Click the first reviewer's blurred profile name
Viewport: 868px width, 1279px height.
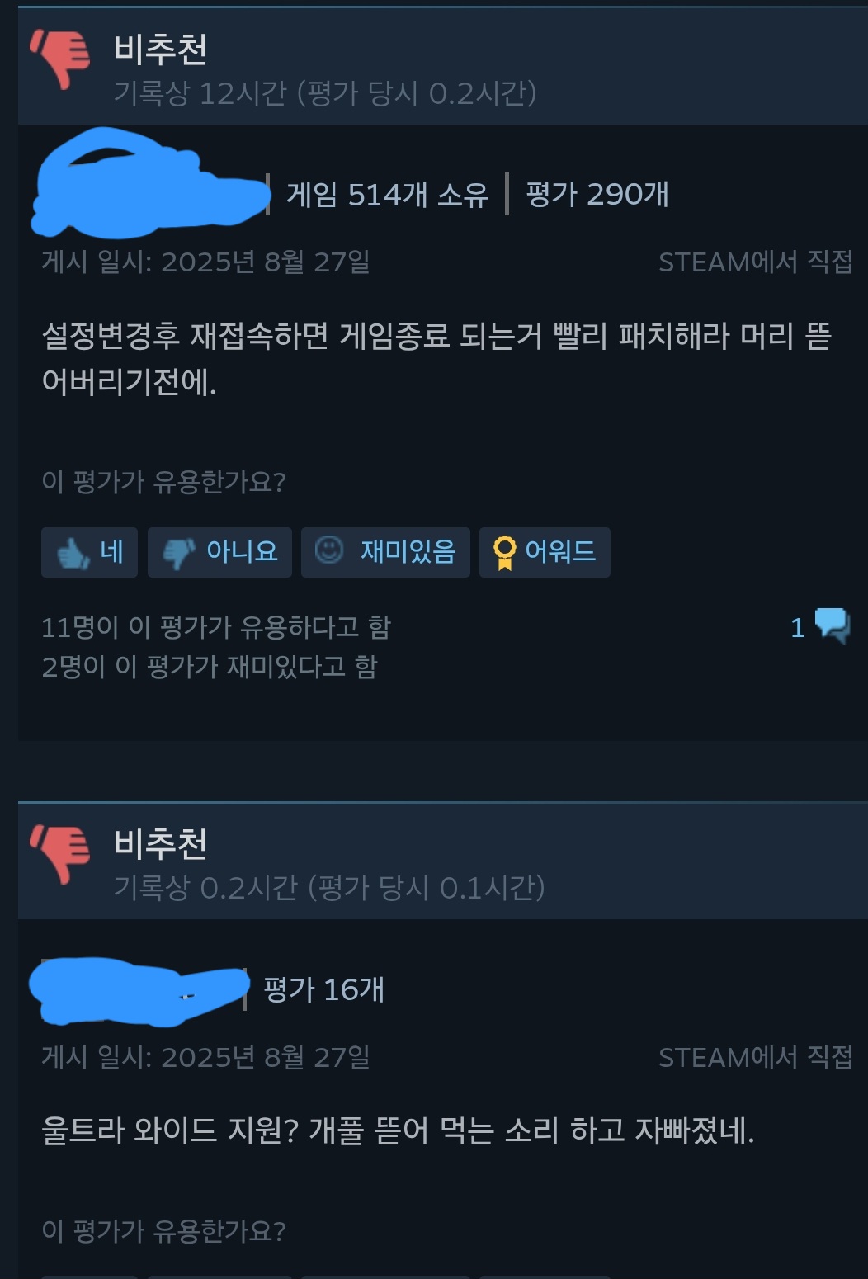150,182
